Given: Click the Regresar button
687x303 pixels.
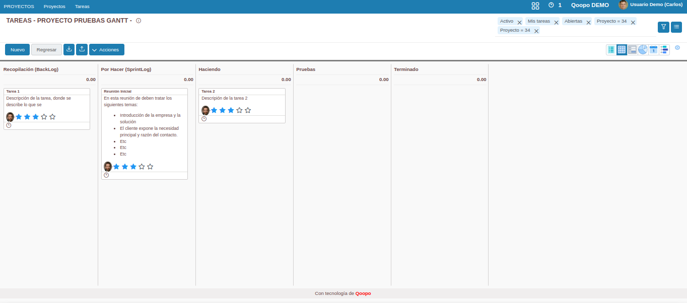Looking at the screenshot, I should [46, 49].
